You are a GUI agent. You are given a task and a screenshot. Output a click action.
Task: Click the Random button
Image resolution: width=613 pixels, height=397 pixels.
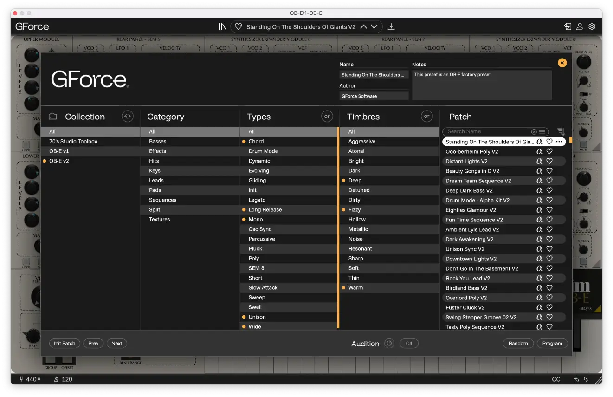(518, 344)
